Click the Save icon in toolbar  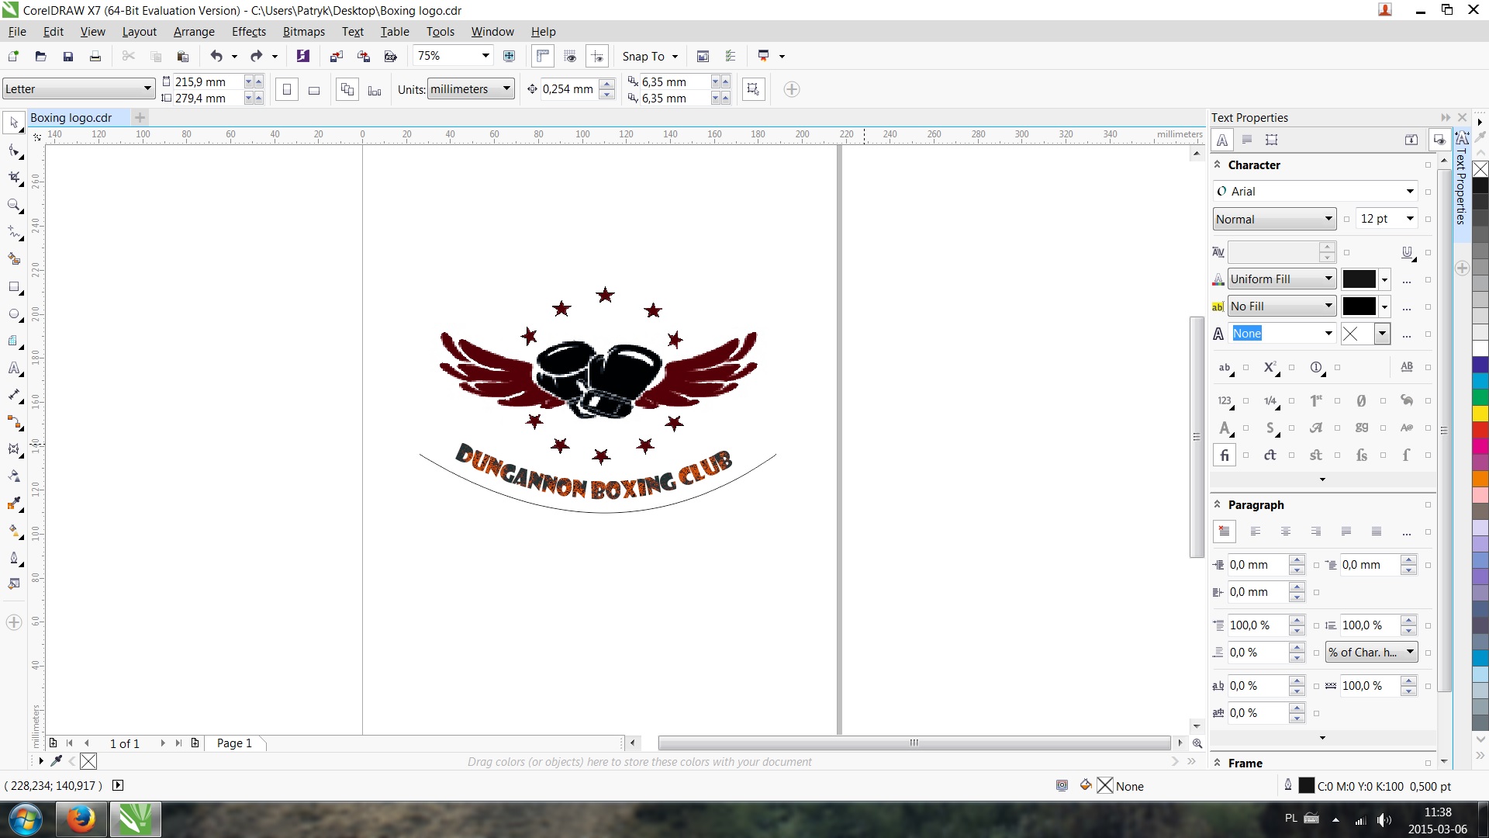click(68, 56)
